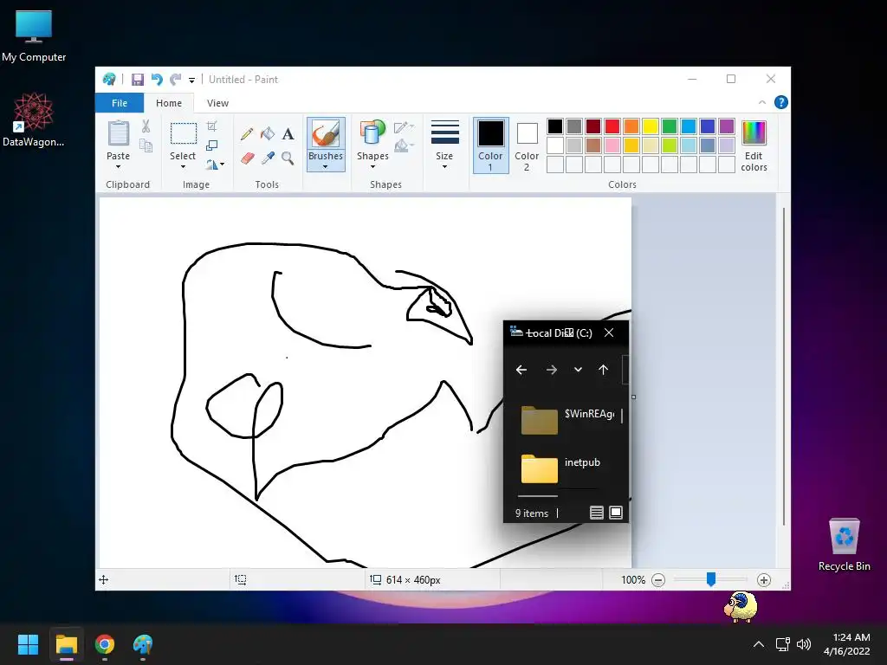Open Chrome from the taskbar

click(x=105, y=644)
